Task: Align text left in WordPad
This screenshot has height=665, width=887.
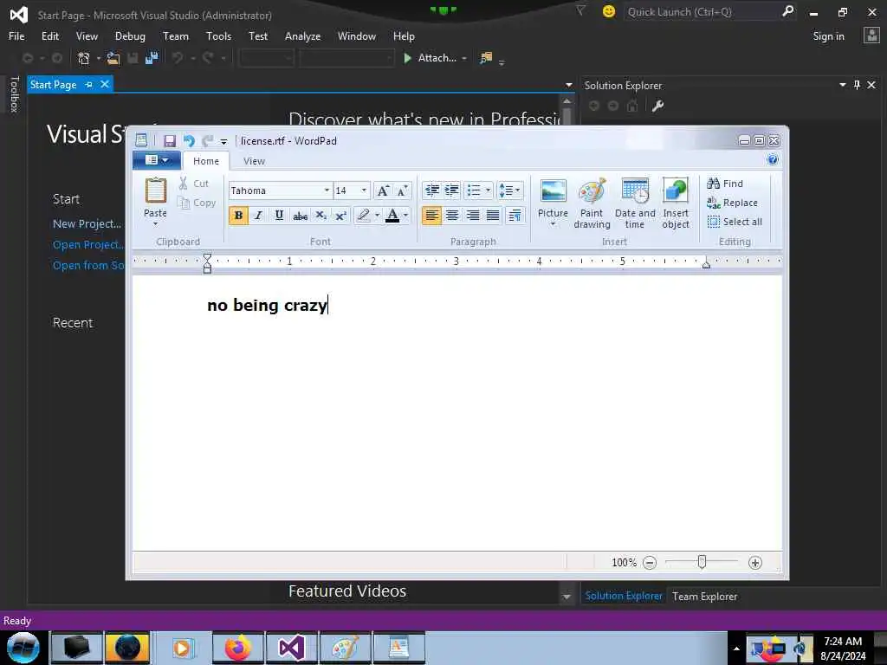Action: coord(431,216)
